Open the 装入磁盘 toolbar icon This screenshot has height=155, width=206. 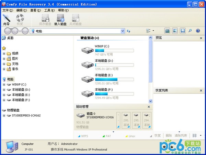pos(60,20)
